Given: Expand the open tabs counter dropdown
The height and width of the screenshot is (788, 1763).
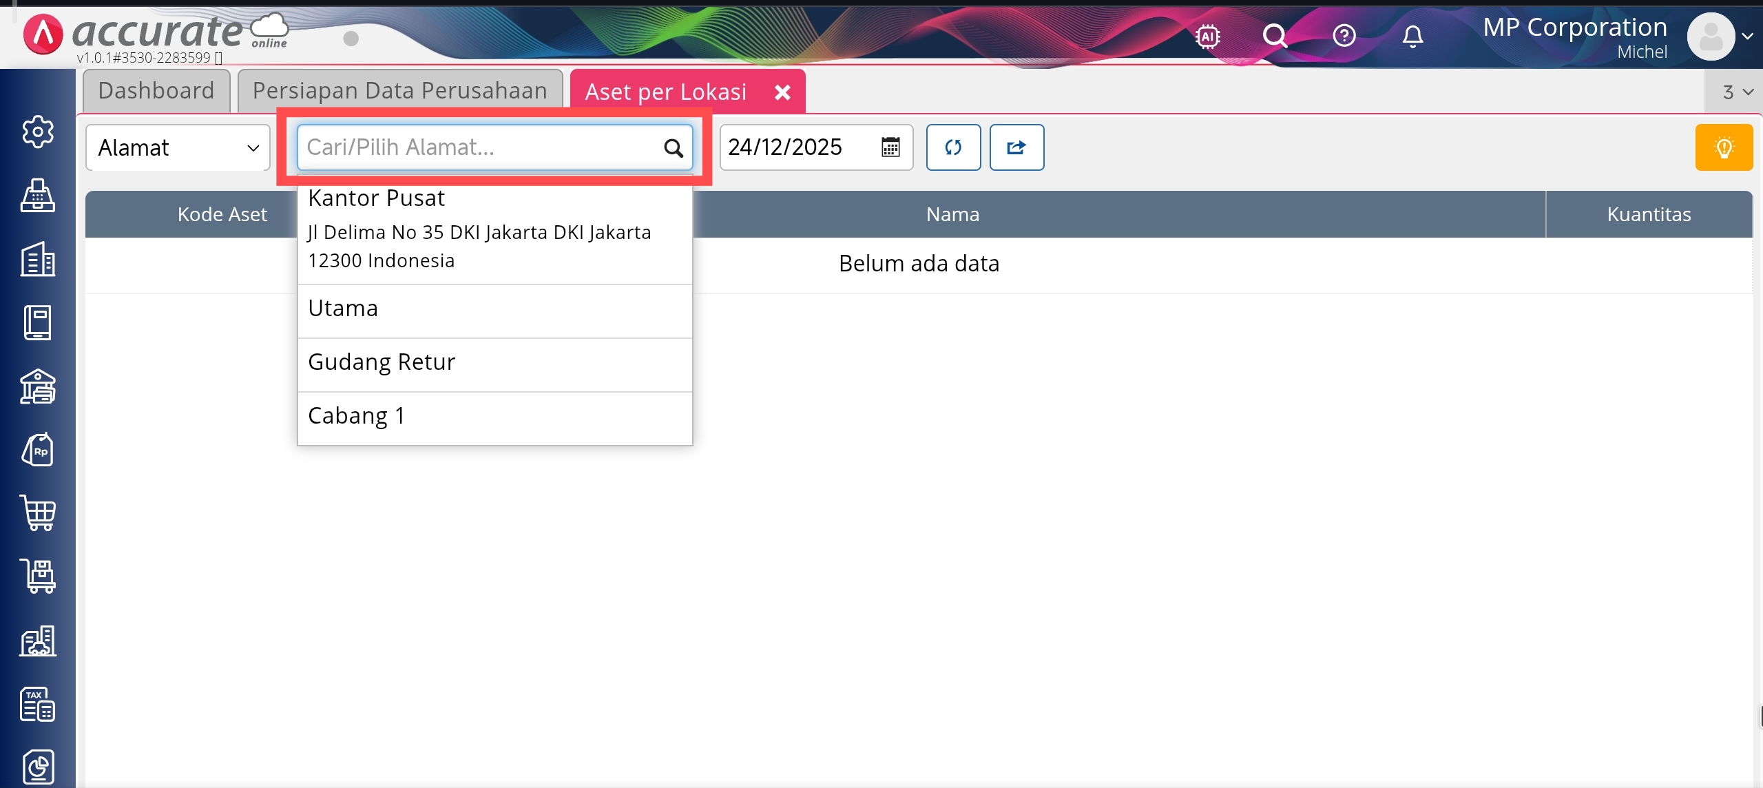Looking at the screenshot, I should click(x=1736, y=92).
